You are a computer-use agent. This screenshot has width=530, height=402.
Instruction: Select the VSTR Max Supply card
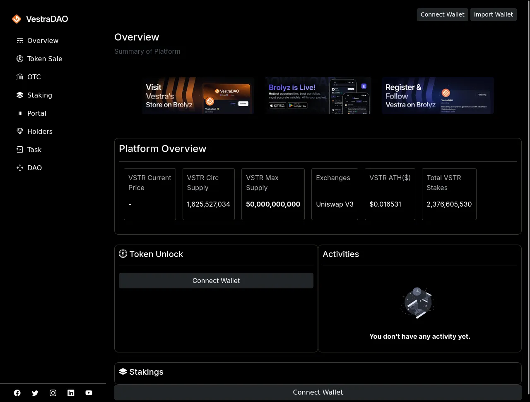273,194
